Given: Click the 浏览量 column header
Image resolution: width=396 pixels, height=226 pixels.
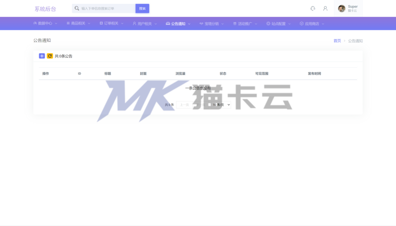Looking at the screenshot, I should coord(180,73).
